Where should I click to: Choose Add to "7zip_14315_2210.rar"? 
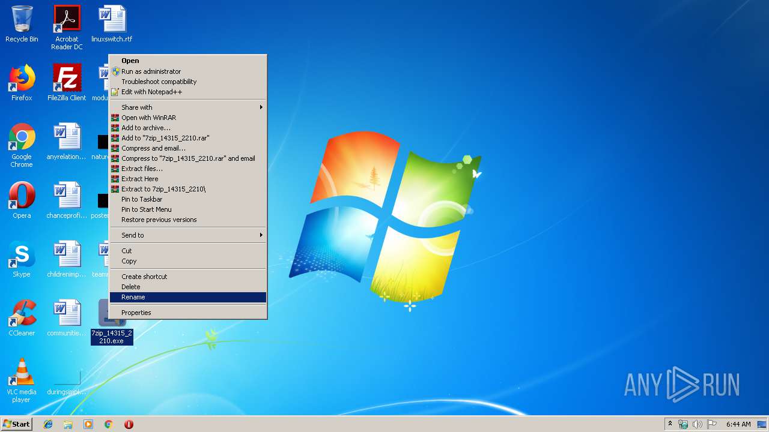pyautogui.click(x=187, y=138)
